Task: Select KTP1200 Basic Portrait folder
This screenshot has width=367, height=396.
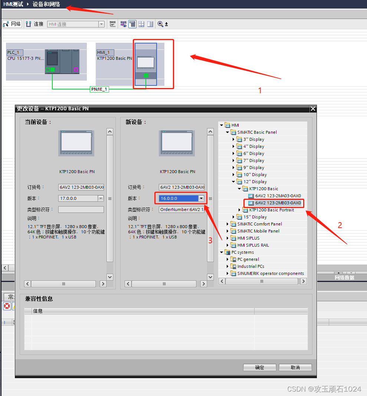Action: 271,210
